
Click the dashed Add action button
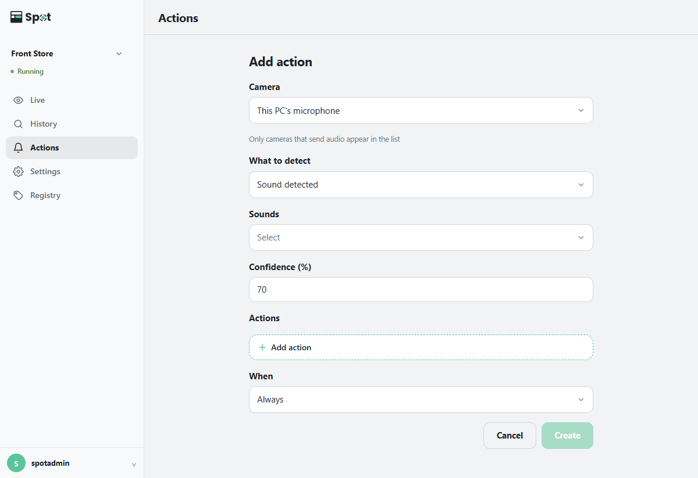click(421, 347)
